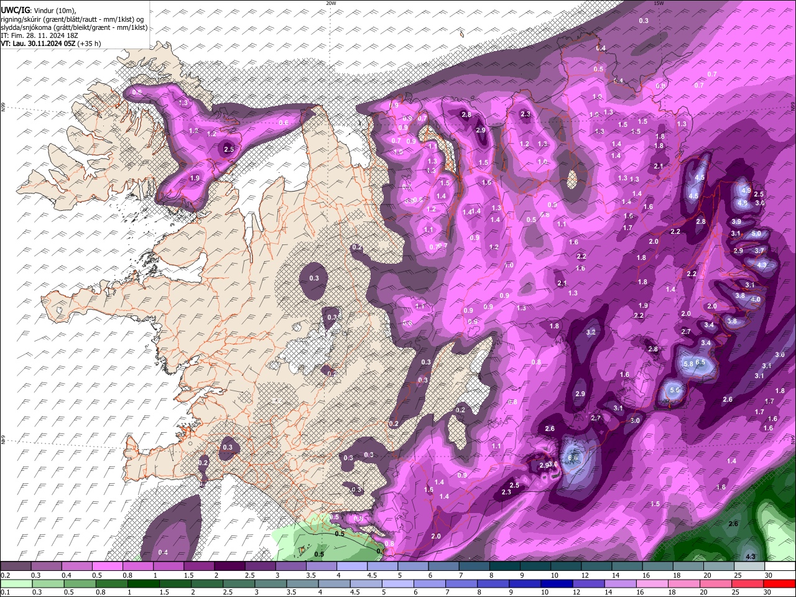Select the "rigning/skúrir (grænt/blátt/rautt" legend description line
Screen dimensions: 796x597
click(x=72, y=19)
